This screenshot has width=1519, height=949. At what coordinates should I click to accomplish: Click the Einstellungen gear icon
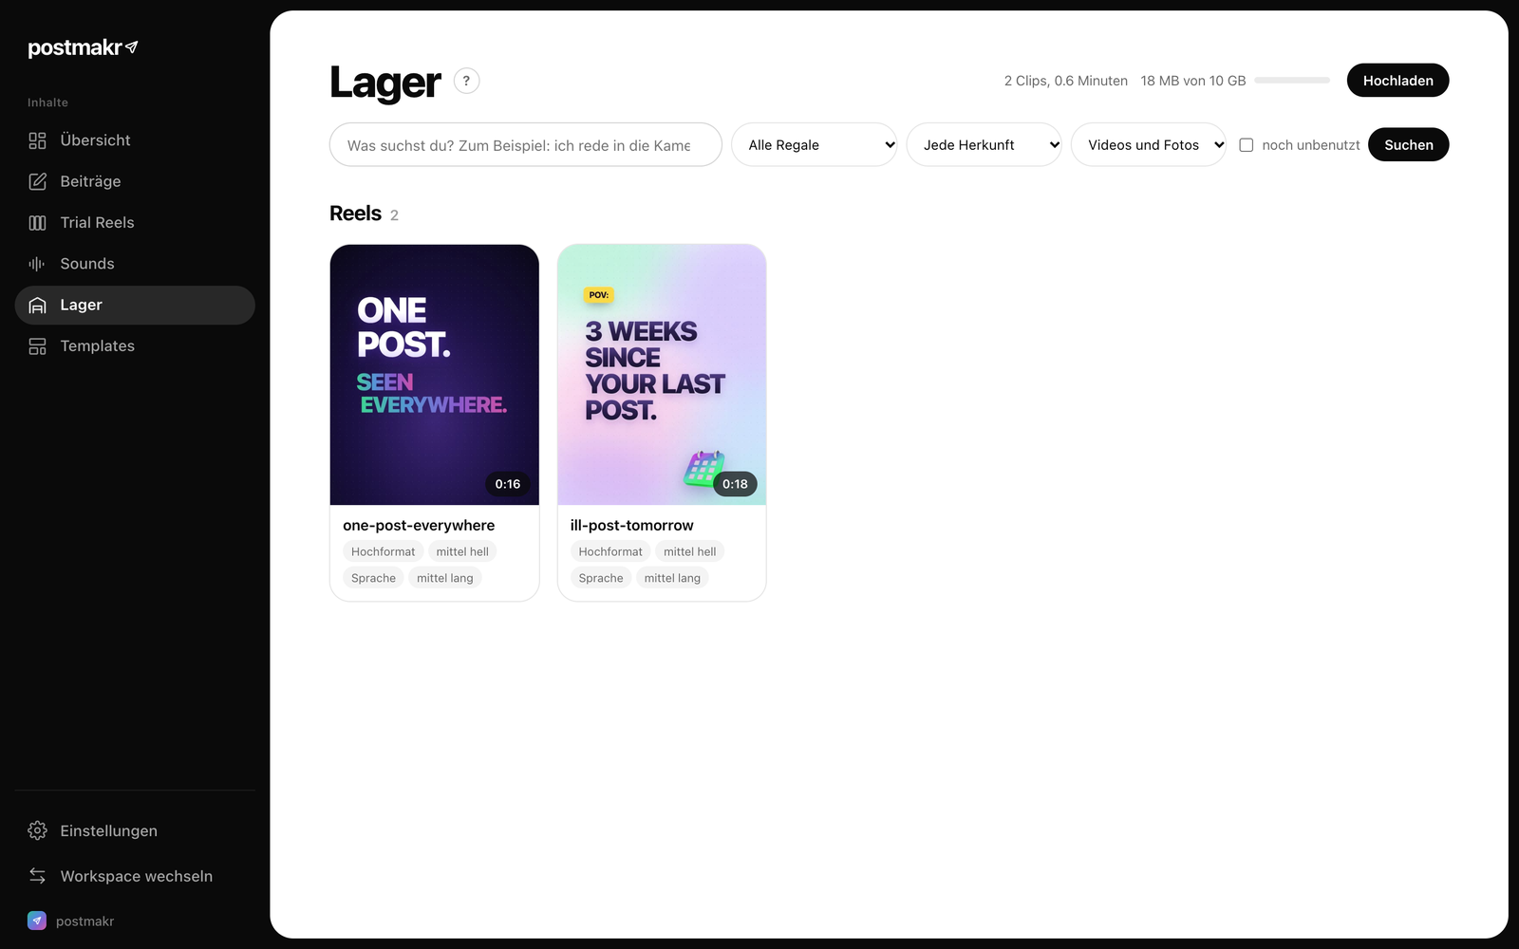click(x=37, y=830)
